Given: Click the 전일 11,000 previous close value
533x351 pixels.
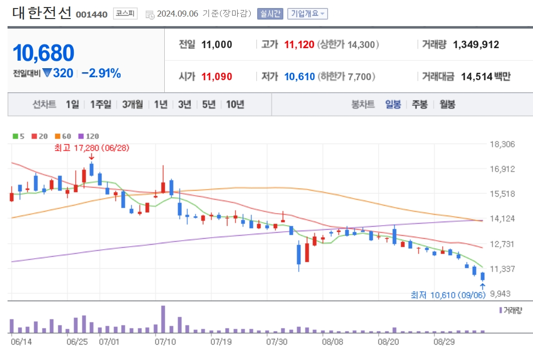Looking at the screenshot, I should (x=217, y=45).
